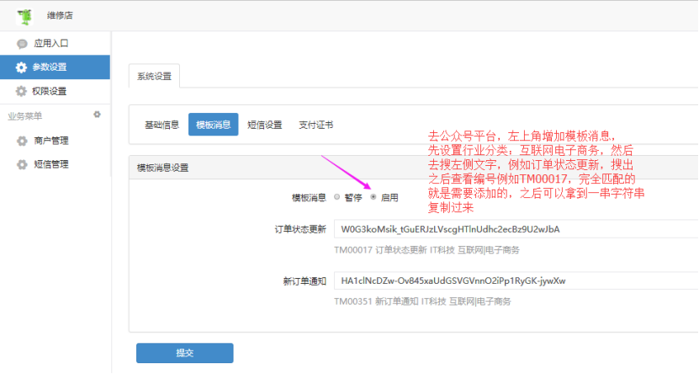The height and width of the screenshot is (374, 699).
Task: Click the 新订单通知 field label
Action: point(305,281)
